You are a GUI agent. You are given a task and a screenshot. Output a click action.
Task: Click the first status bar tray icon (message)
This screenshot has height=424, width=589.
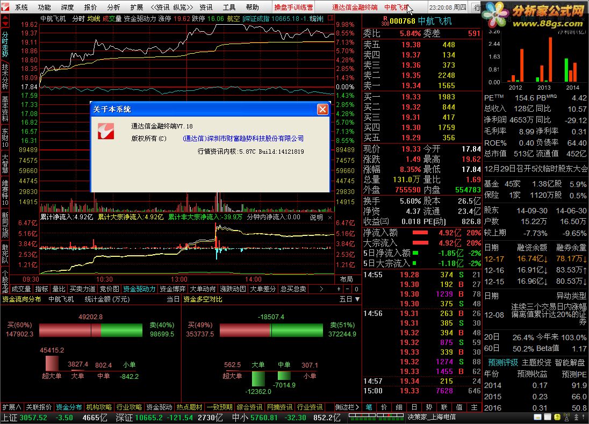(537, 417)
